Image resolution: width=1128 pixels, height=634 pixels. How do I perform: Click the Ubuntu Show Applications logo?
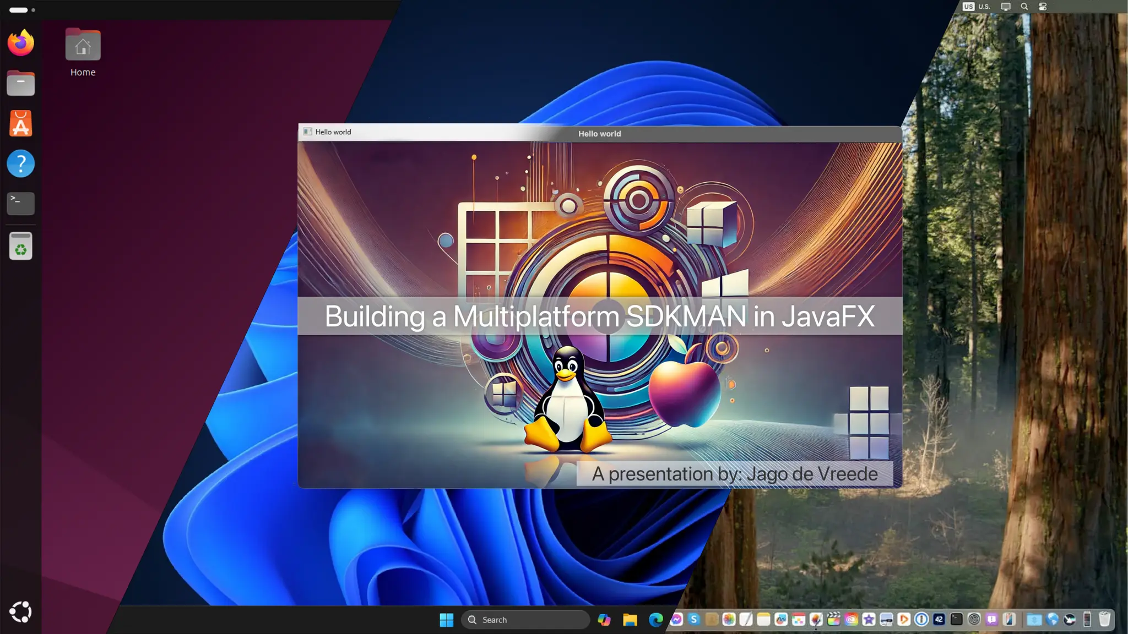[x=21, y=611]
